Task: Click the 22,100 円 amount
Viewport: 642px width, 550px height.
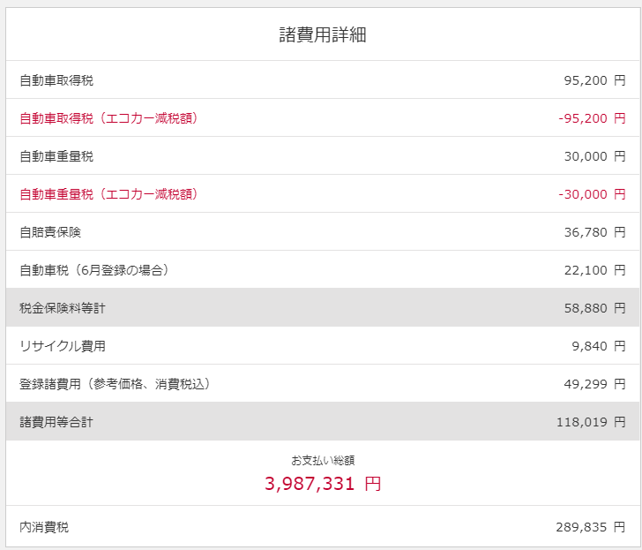Action: pyautogui.click(x=594, y=270)
